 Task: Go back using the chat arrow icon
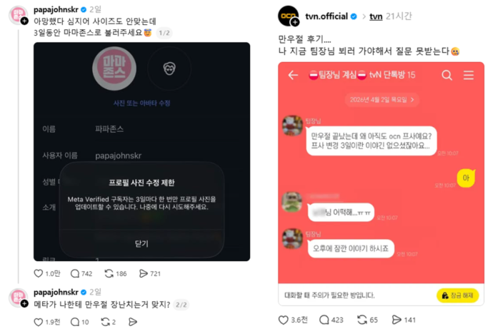click(293, 75)
